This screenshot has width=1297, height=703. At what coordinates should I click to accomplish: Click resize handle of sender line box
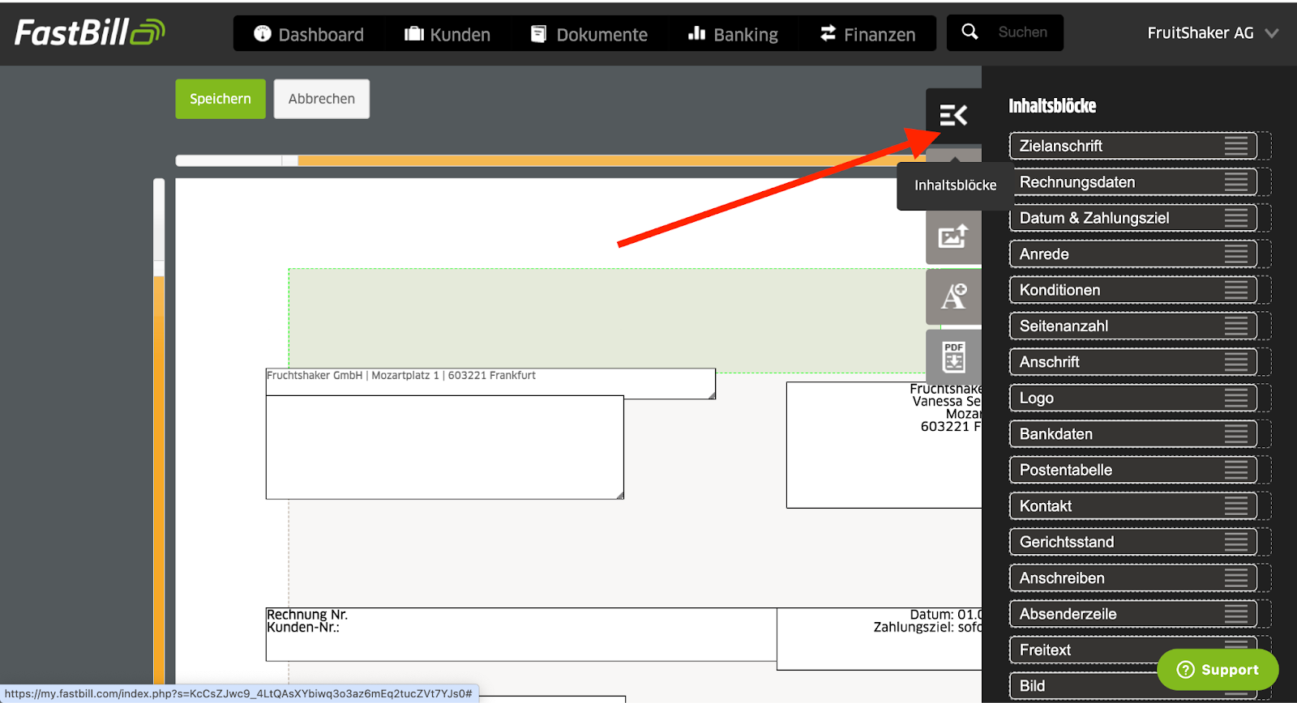[x=712, y=395]
